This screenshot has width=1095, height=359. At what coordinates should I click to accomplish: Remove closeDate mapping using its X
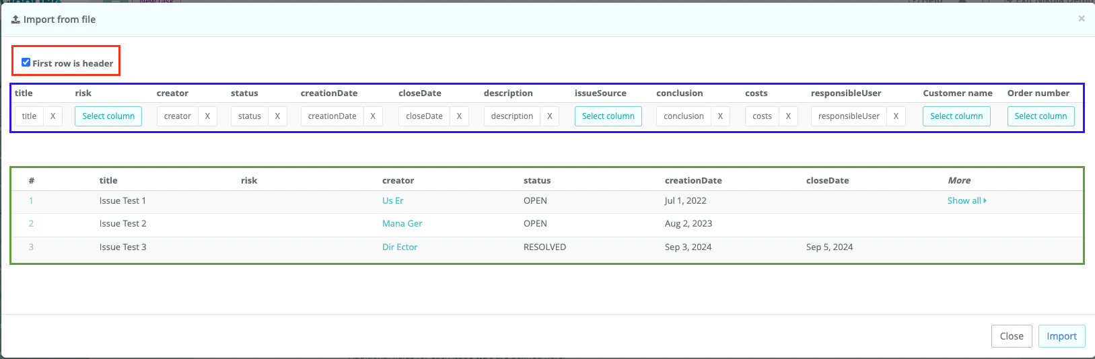pos(459,116)
